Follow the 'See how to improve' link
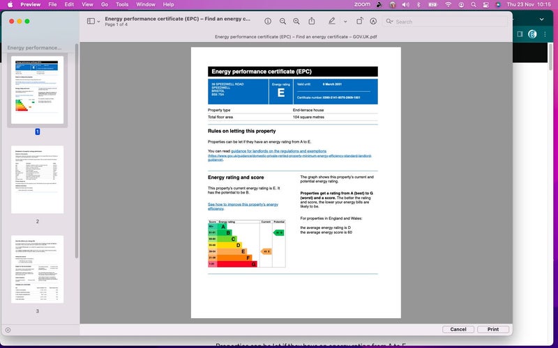Screen dimensions: 558x348 tap(243, 206)
